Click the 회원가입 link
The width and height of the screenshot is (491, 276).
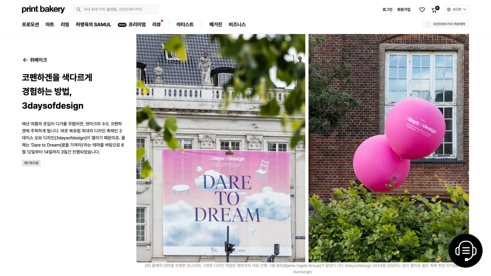coord(404,9)
